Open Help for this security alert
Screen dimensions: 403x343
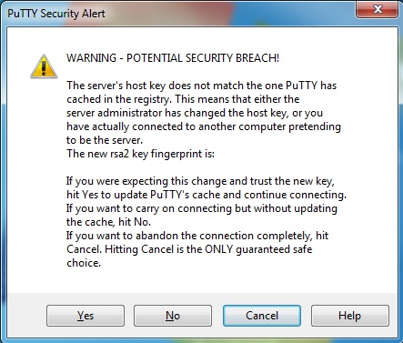coord(350,316)
